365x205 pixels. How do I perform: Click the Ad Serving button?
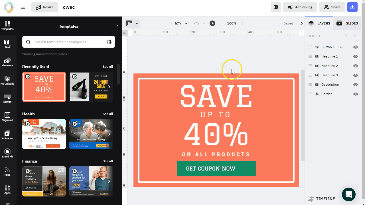300,7
